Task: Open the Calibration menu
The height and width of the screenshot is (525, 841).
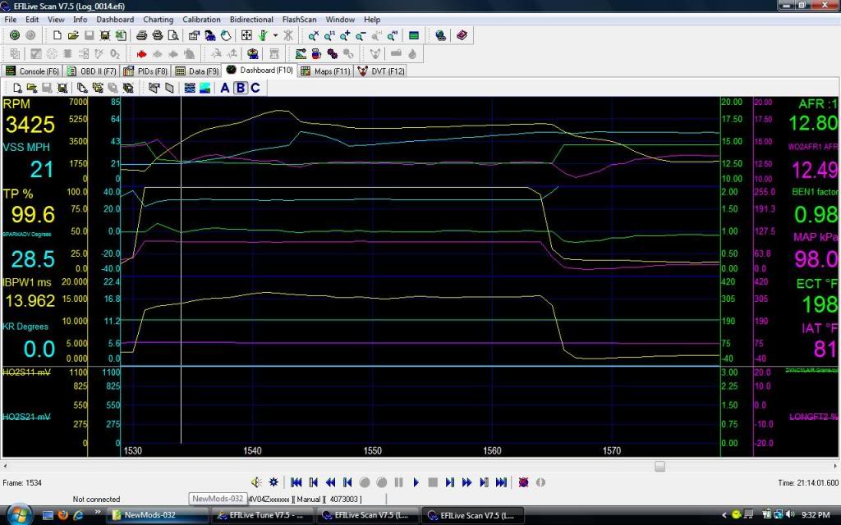Action: (x=201, y=20)
